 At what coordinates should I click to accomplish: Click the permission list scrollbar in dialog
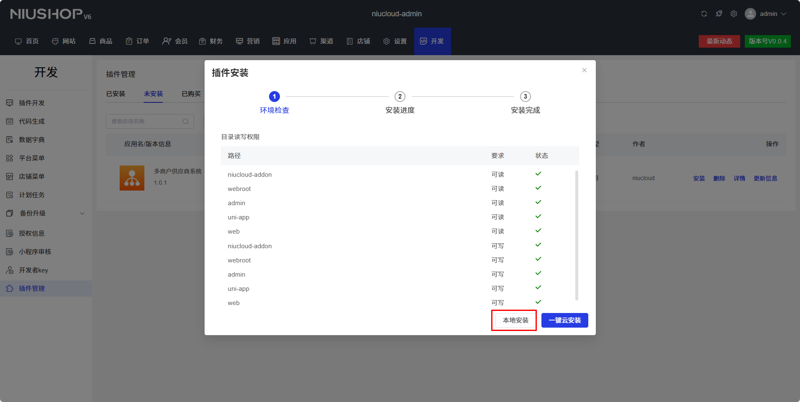577,235
